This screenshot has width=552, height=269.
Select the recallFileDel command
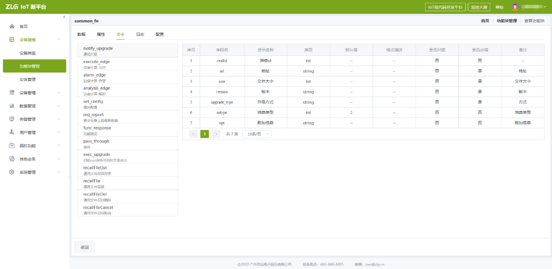(x=128, y=197)
